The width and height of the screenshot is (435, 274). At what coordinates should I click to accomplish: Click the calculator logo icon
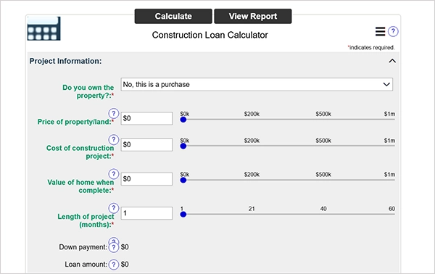(43, 28)
